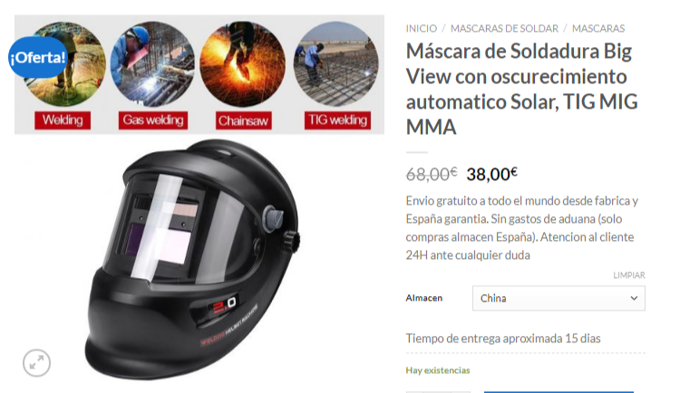Image resolution: width=680 pixels, height=393 pixels.
Task: Click the red Welding label
Action: coord(63,120)
